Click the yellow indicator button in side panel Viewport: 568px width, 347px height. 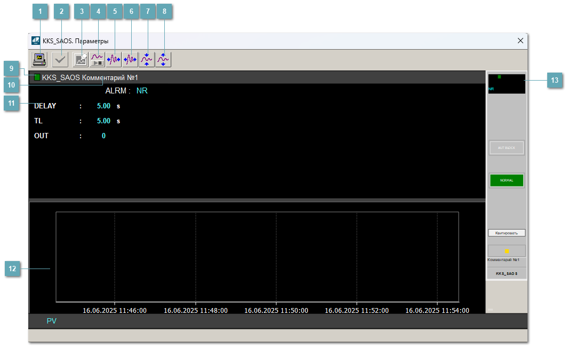coord(506,251)
